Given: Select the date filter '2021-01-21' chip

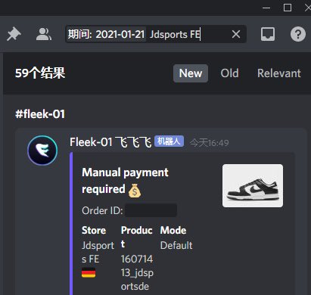Looking at the screenshot, I should (106, 34).
